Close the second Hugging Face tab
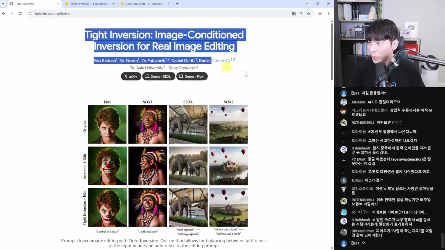Image resolution: width=445 pixels, height=250 pixels. coord(113,4)
